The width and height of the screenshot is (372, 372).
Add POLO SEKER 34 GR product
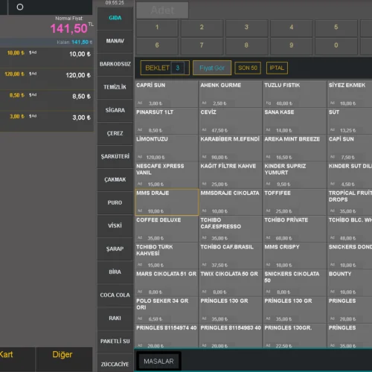tap(167, 310)
